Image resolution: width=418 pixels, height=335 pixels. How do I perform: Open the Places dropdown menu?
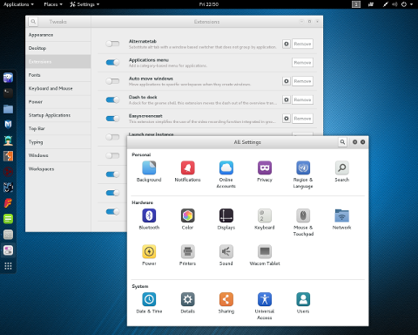53,4
